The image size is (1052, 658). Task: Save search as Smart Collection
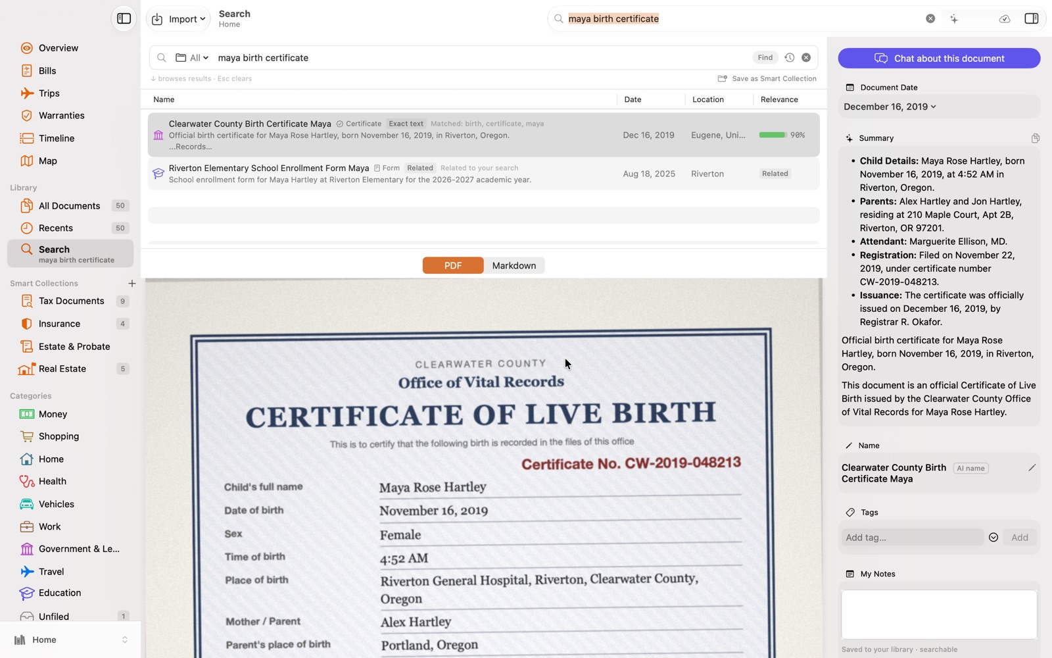[x=767, y=79]
